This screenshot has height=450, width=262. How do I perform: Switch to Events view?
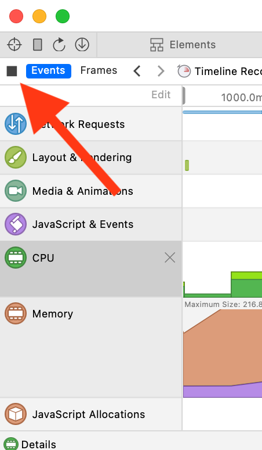click(48, 71)
